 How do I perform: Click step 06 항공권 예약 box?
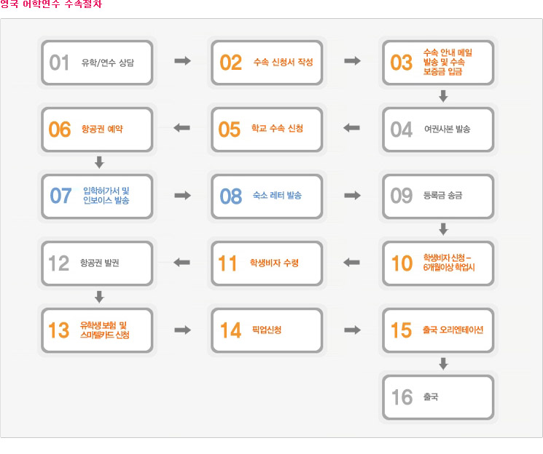point(97,130)
